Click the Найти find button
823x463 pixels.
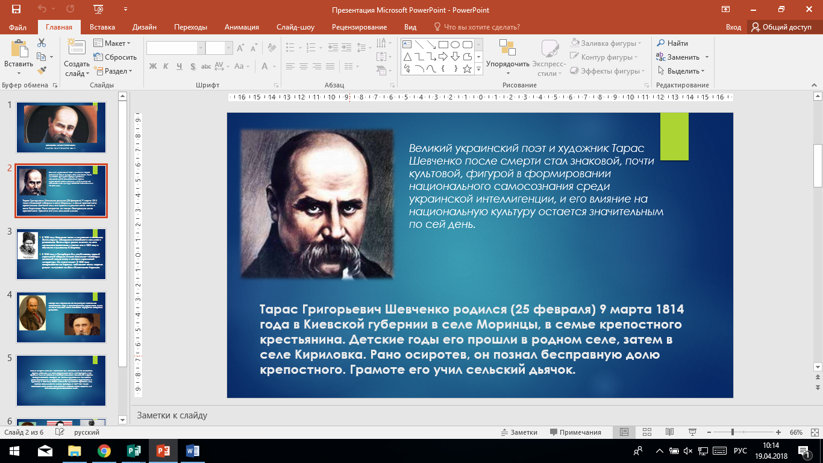click(672, 43)
